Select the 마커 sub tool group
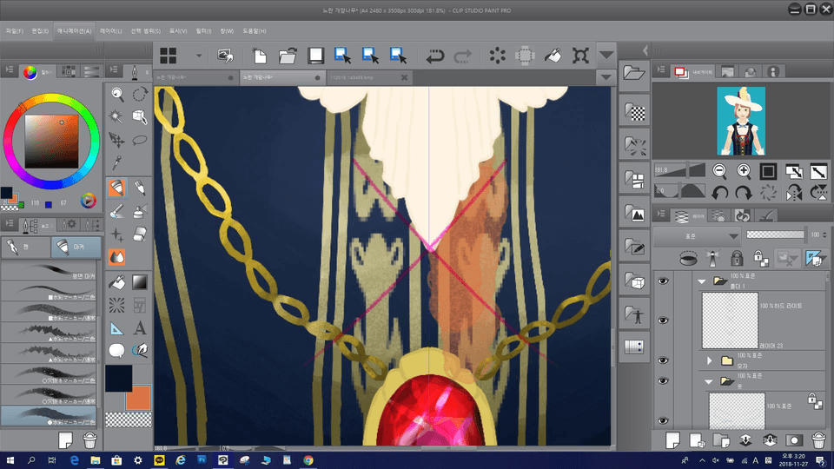Screen dimensions: 834x469 [76, 247]
